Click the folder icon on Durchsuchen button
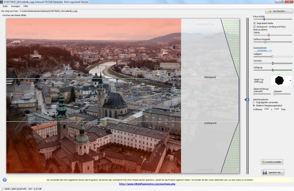 pos(270,11)
